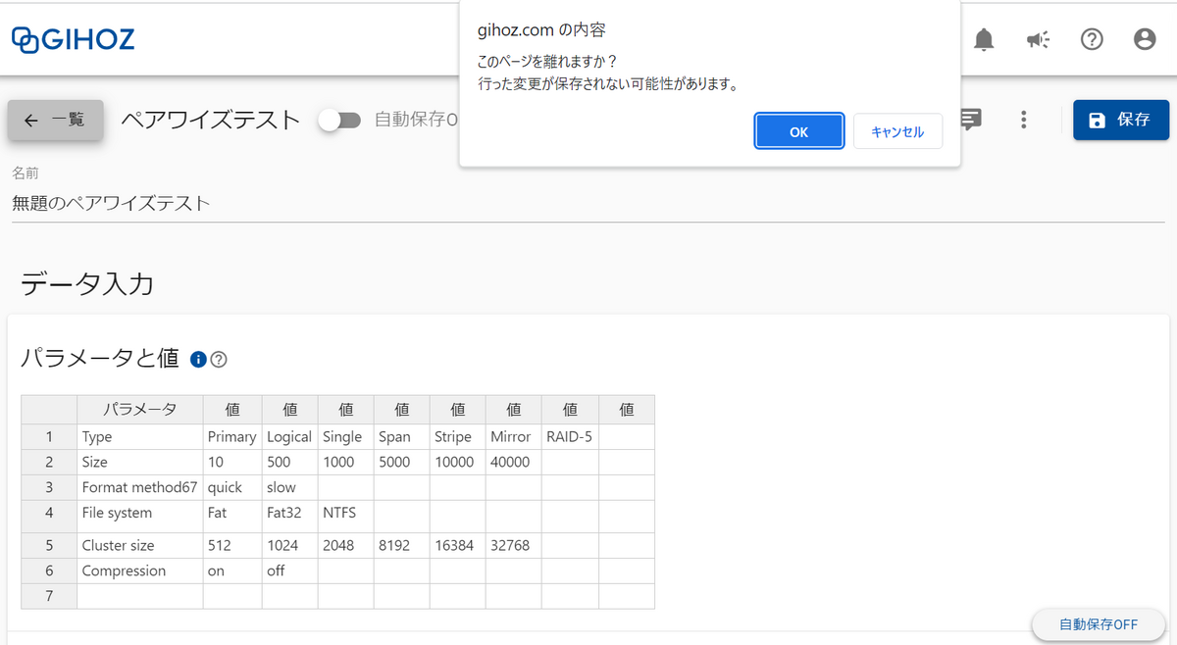
Task: Open help with the question mark icon
Action: pyautogui.click(x=1092, y=39)
